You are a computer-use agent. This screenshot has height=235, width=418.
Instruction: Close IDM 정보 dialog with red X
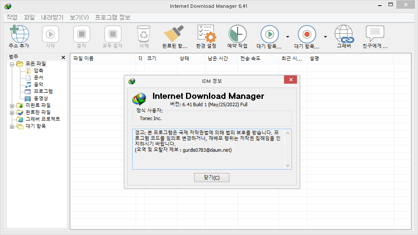click(x=291, y=80)
